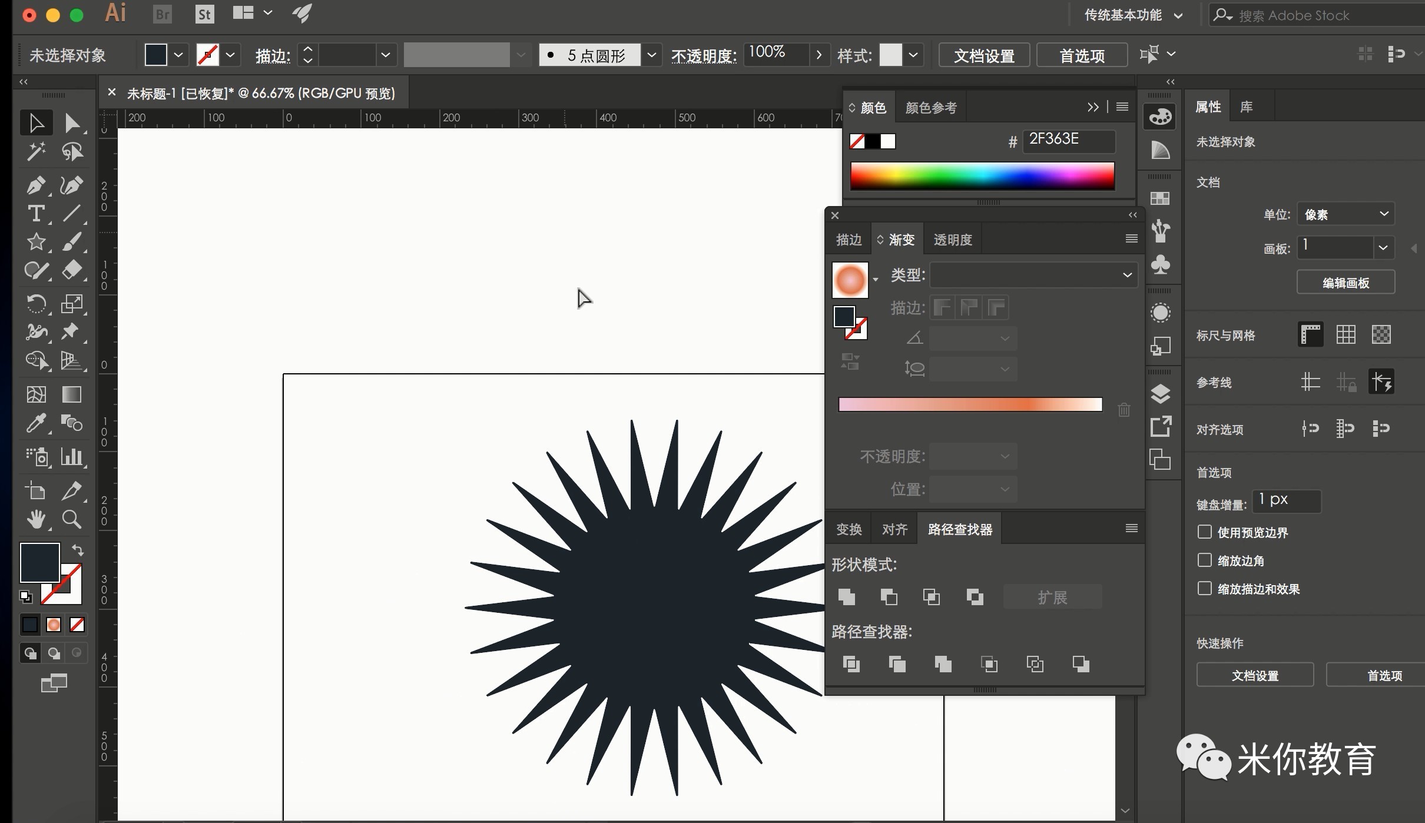Screen dimensions: 1425x823
Task: Check the 缩放边角 checkbox
Action: coord(1205,560)
